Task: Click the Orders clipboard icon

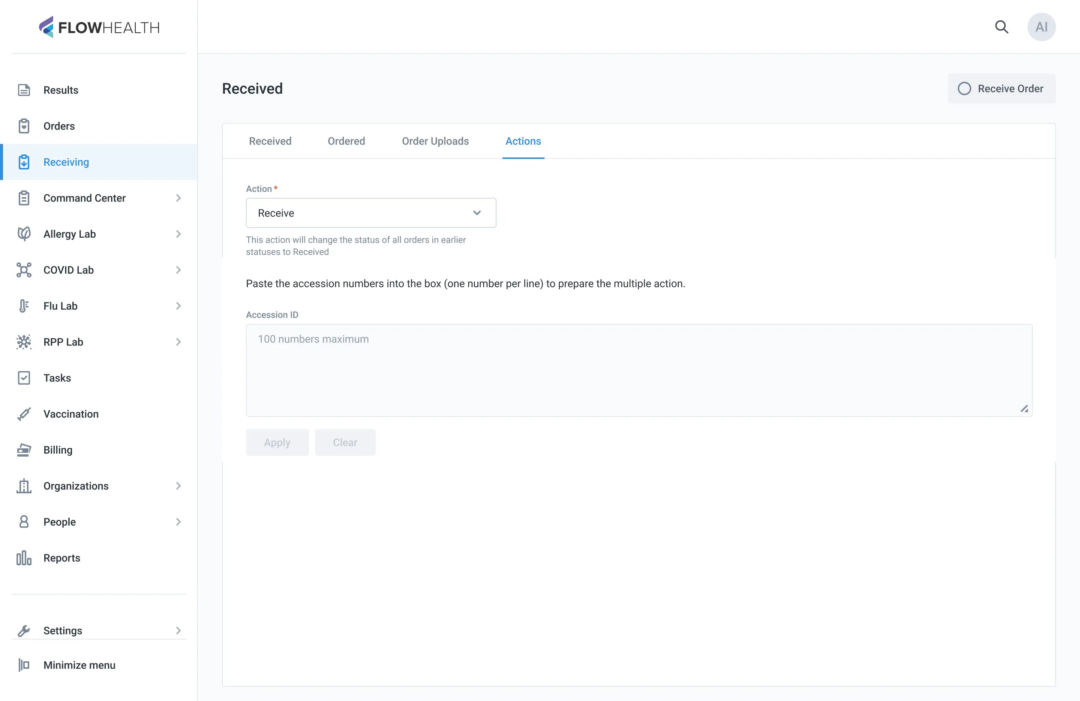Action: click(x=24, y=126)
